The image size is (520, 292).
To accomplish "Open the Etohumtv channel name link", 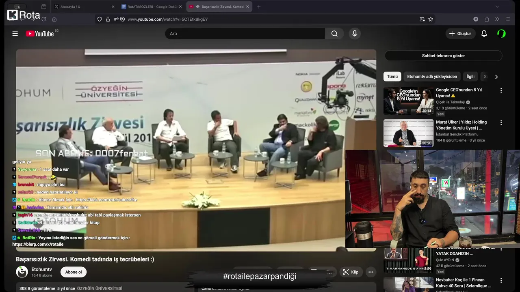I will [42, 269].
